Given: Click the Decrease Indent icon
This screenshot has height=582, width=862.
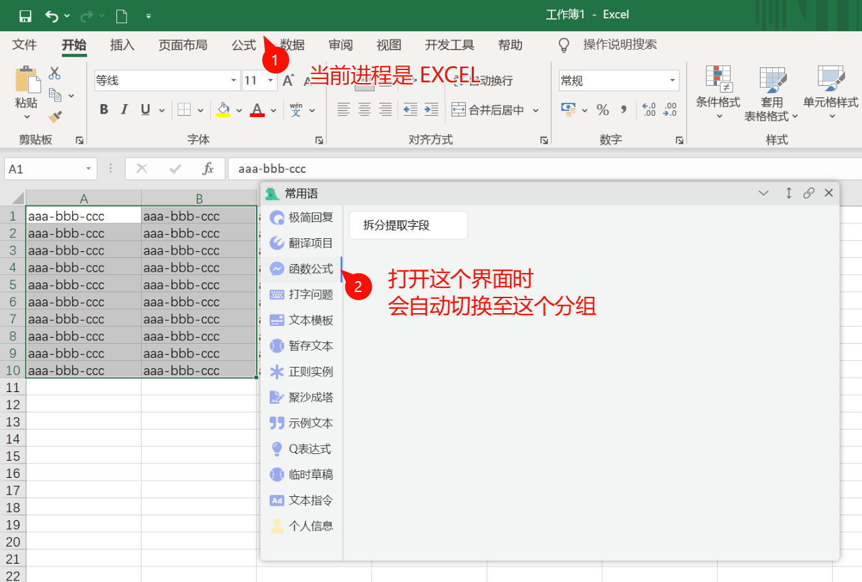Looking at the screenshot, I should click(x=410, y=110).
